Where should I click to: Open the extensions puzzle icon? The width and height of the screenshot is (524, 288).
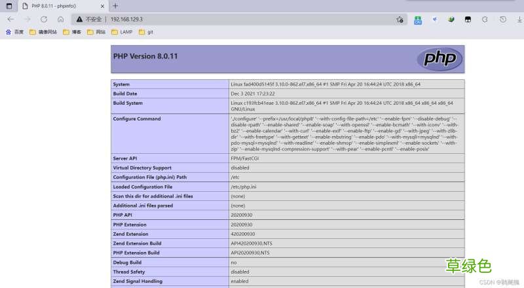tap(485, 20)
